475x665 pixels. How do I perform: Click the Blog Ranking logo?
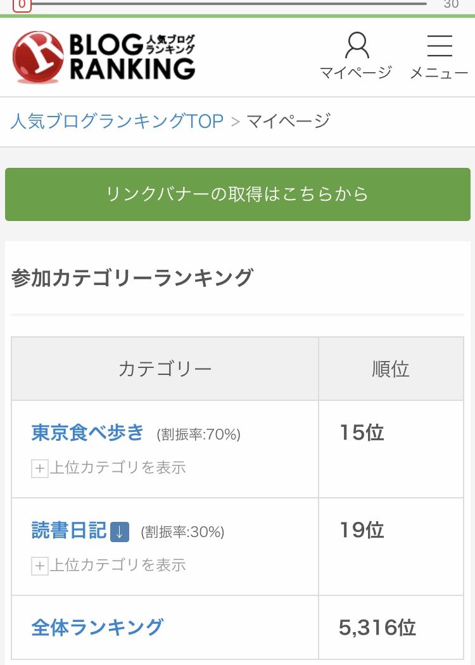point(104,56)
